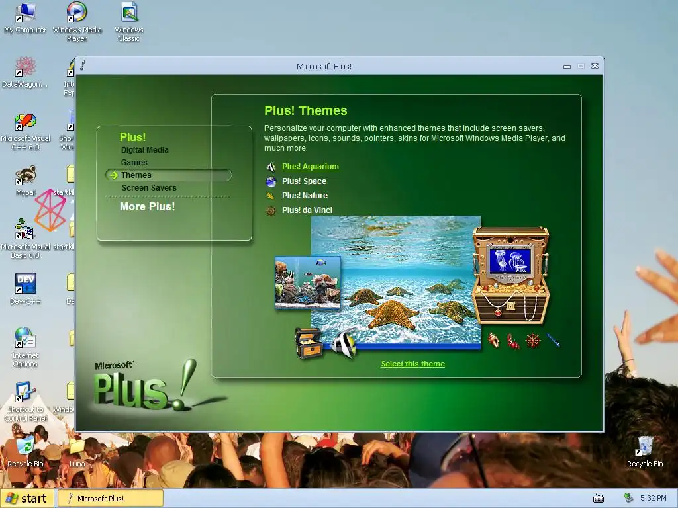Open Windows Media Player desktop icon
The width and height of the screenshot is (678, 508).
coord(77,22)
